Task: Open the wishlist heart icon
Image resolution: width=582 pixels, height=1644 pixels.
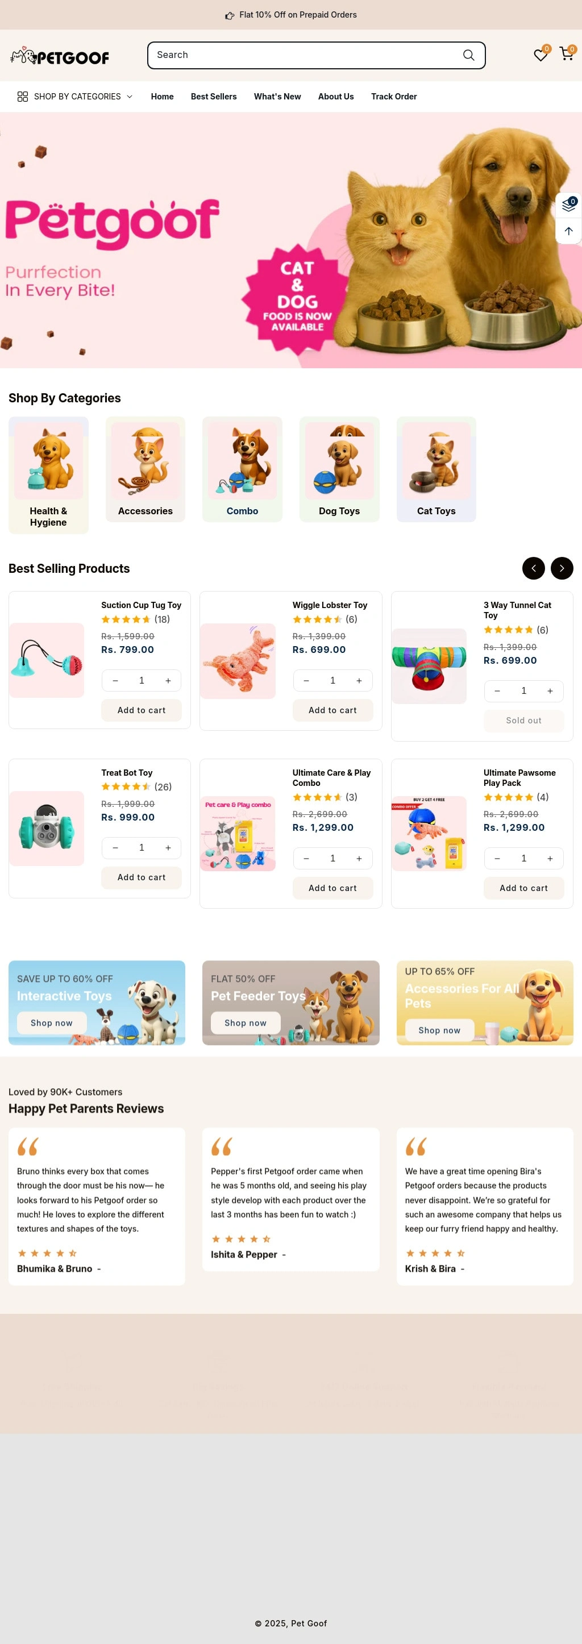Action: click(540, 56)
